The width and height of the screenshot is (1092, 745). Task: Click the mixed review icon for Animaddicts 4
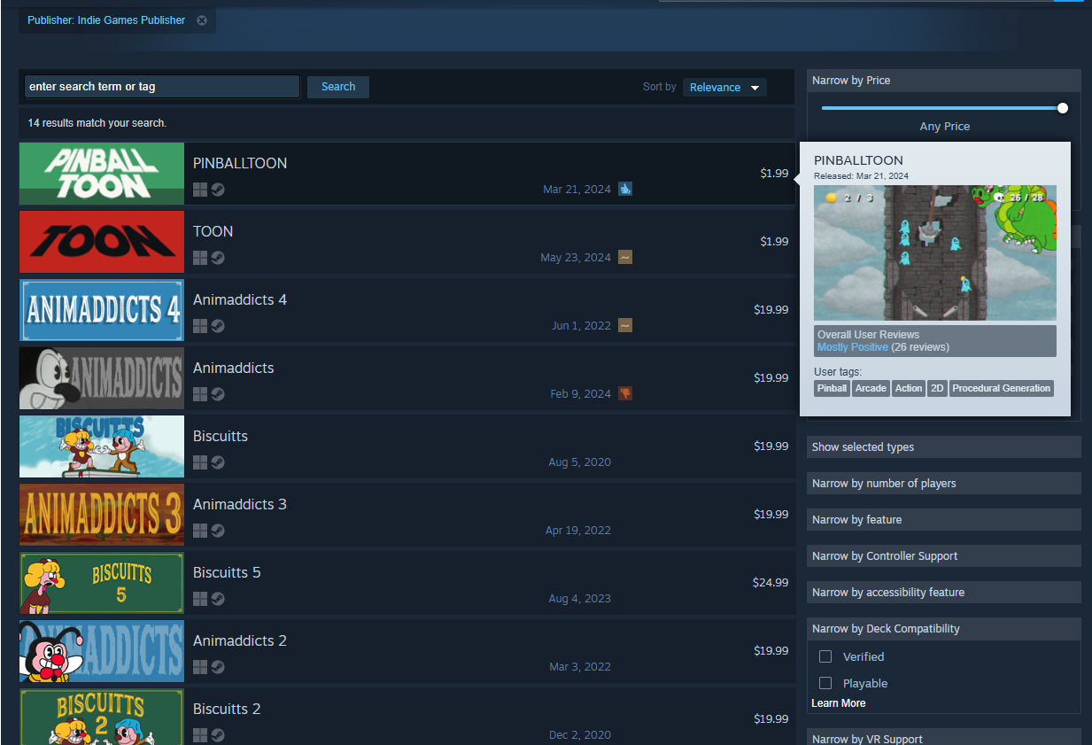(x=625, y=325)
